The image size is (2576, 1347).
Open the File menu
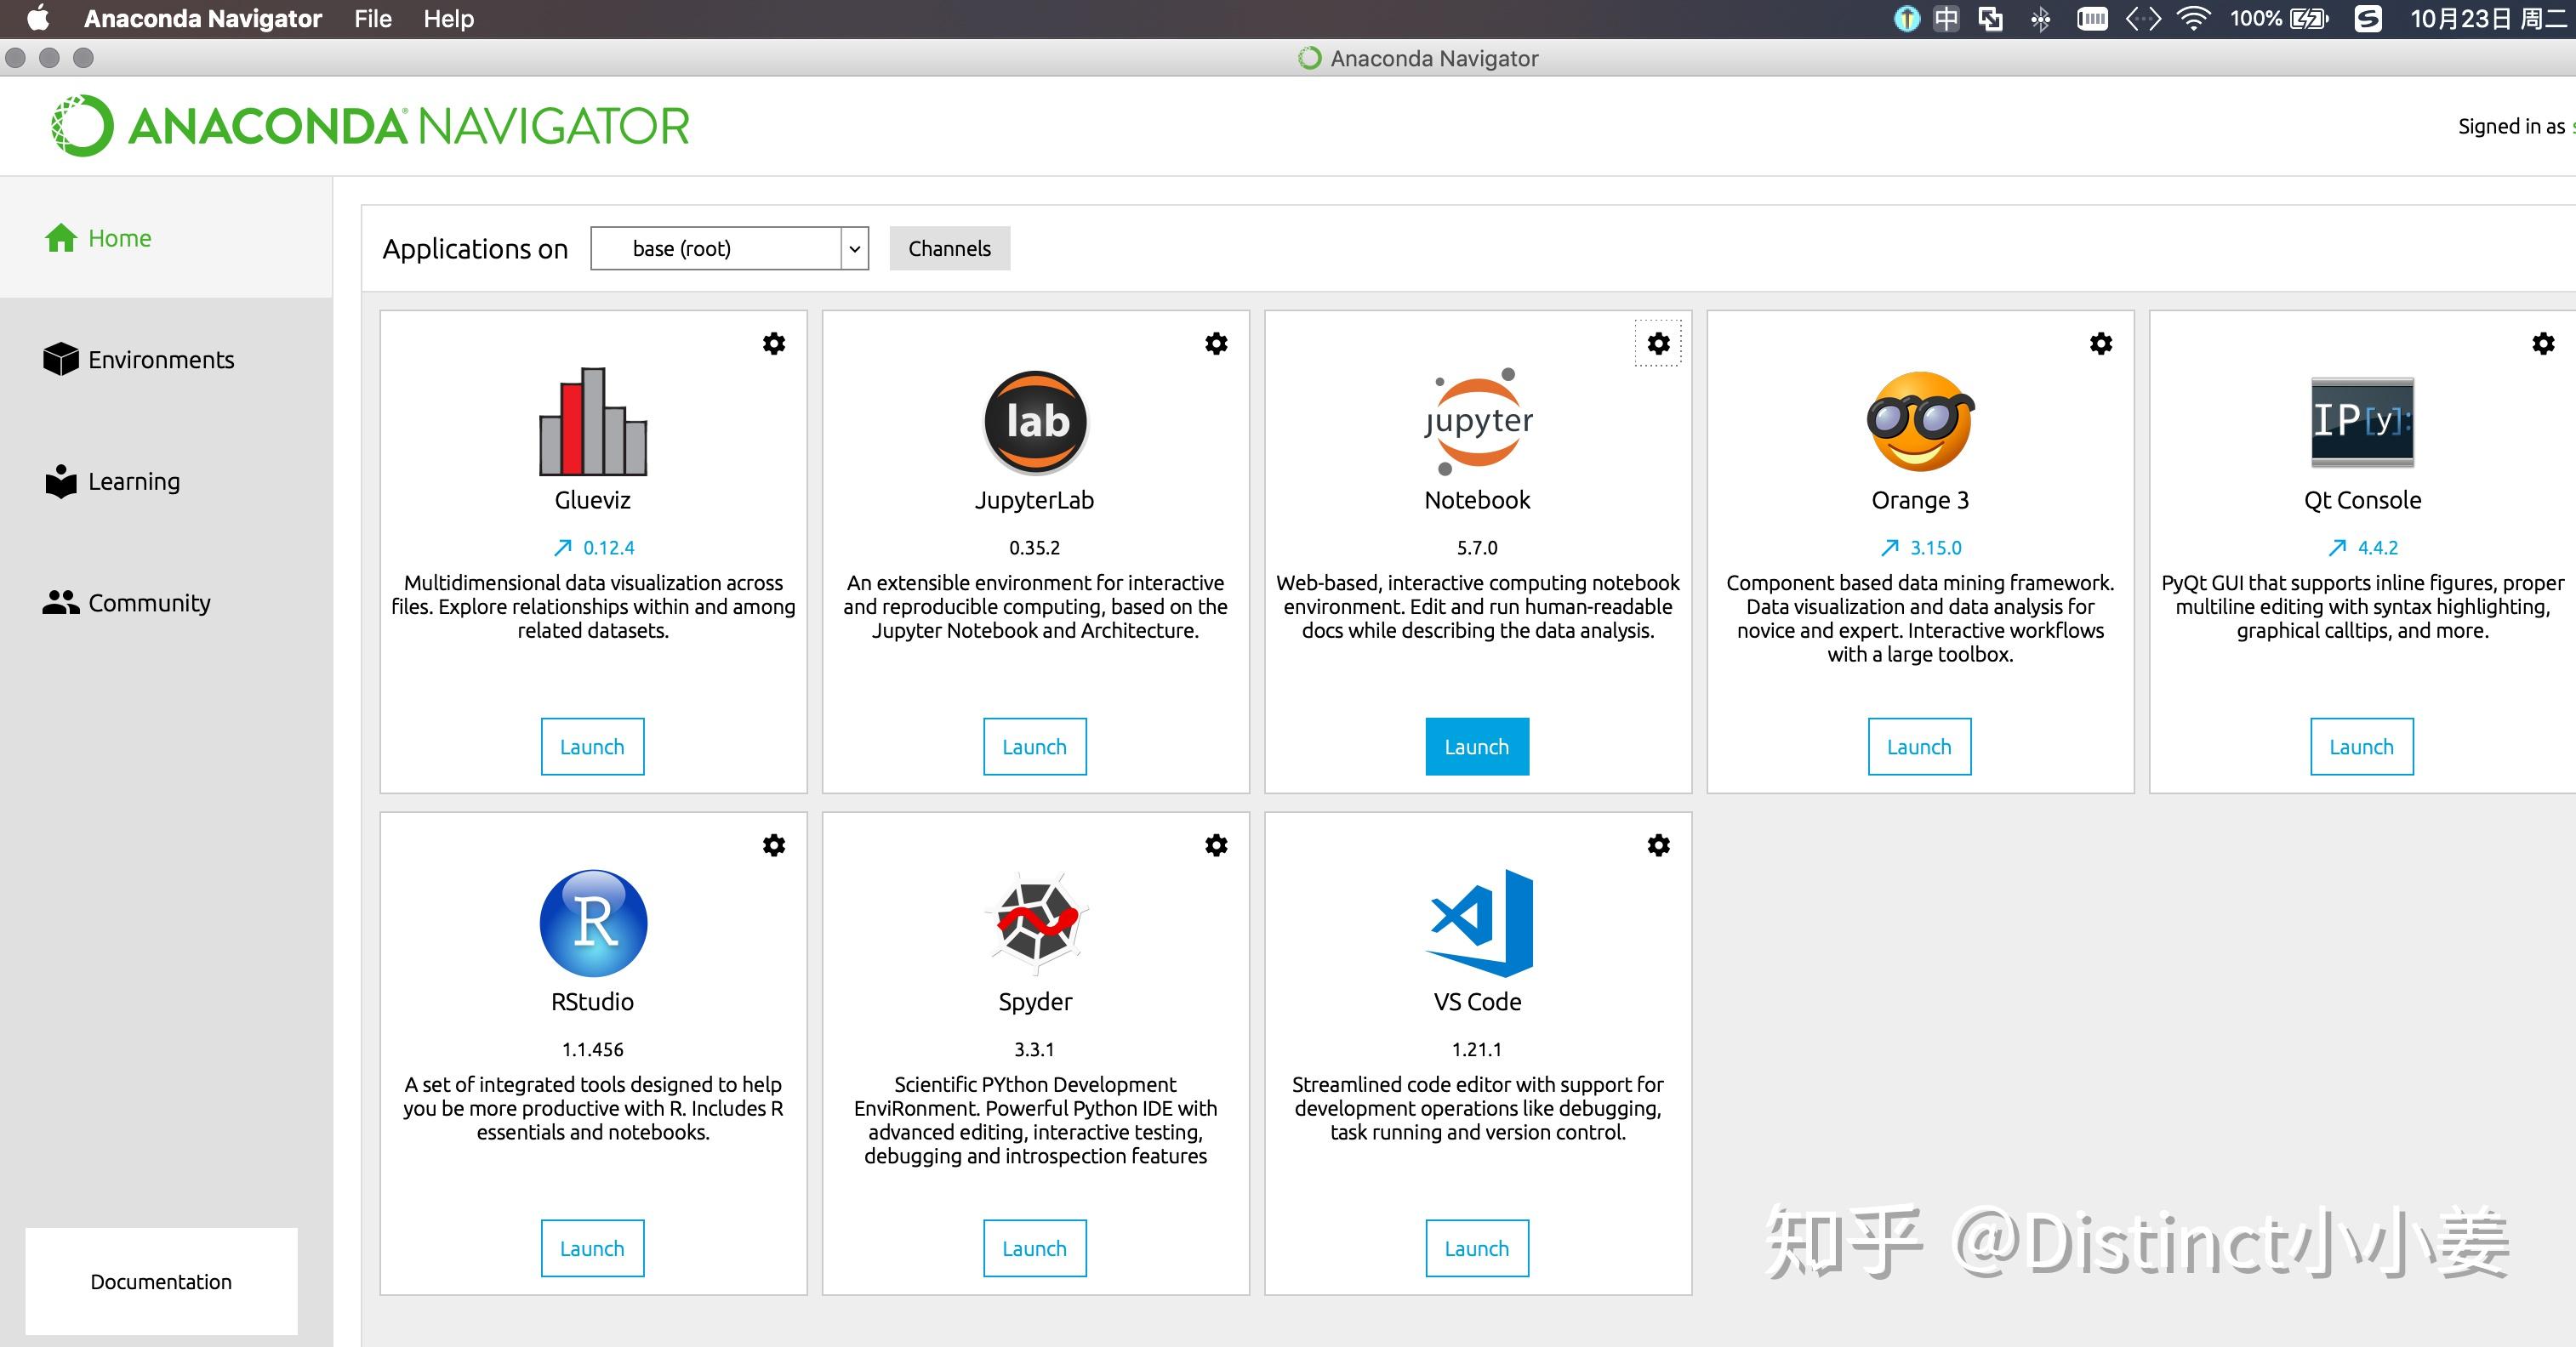[373, 19]
